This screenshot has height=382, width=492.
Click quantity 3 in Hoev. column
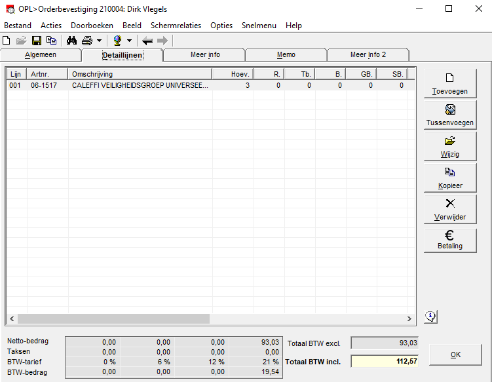[248, 85]
